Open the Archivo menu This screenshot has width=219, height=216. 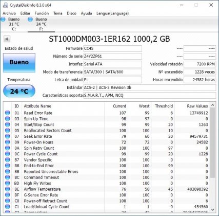pos(9,13)
